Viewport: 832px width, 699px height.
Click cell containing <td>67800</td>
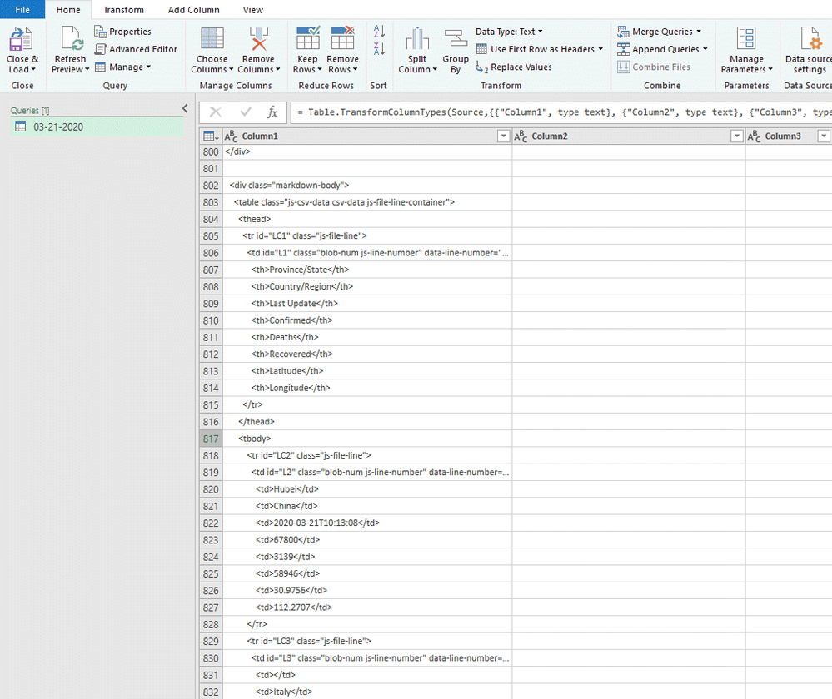click(367, 540)
